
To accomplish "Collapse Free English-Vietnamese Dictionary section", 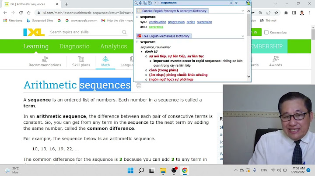I will (243, 36).
